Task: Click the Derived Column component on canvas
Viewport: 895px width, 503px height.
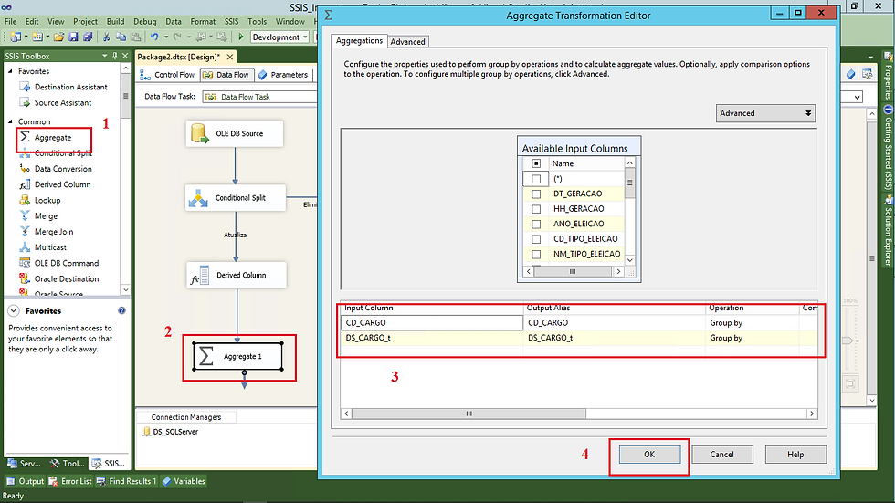Action: [237, 275]
